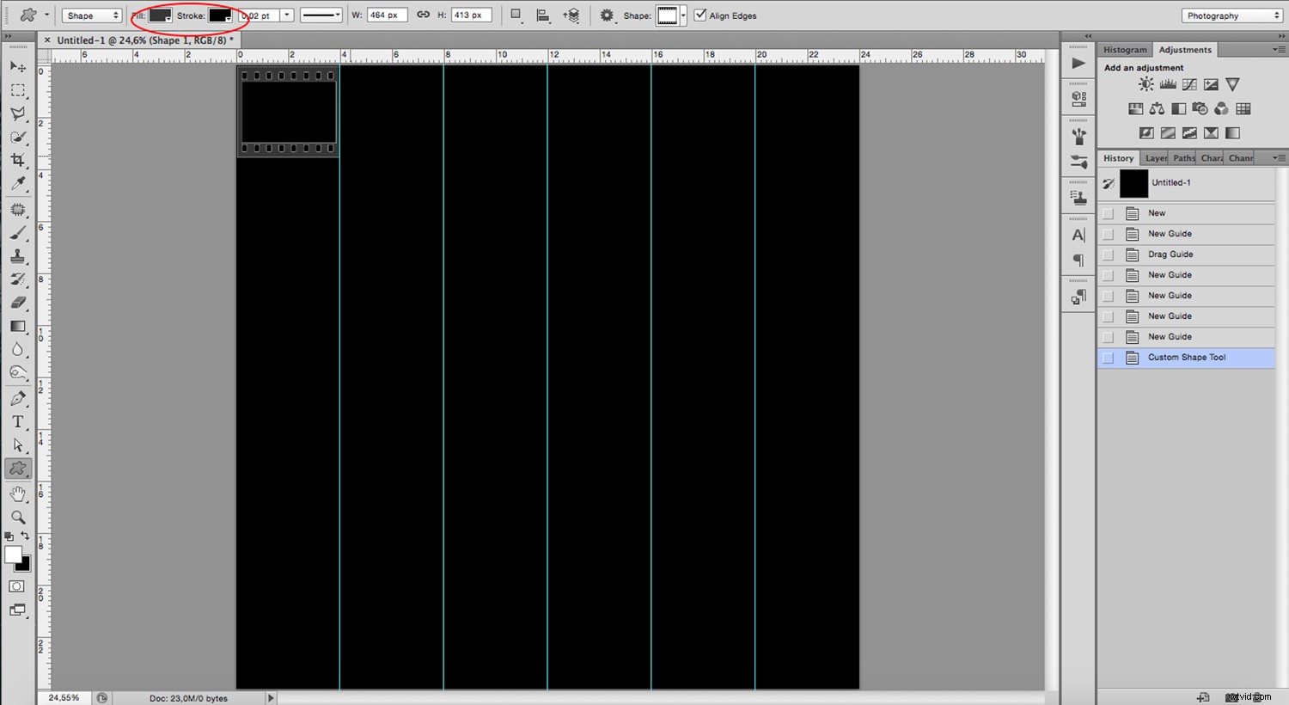The image size is (1289, 705).
Task: Select the New Guide history state
Action: [x=1169, y=233]
